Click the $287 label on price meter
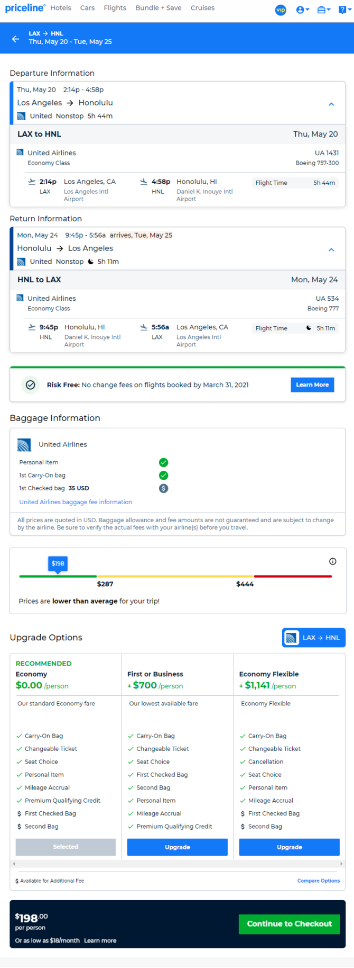The height and width of the screenshot is (968, 354). pos(105,584)
